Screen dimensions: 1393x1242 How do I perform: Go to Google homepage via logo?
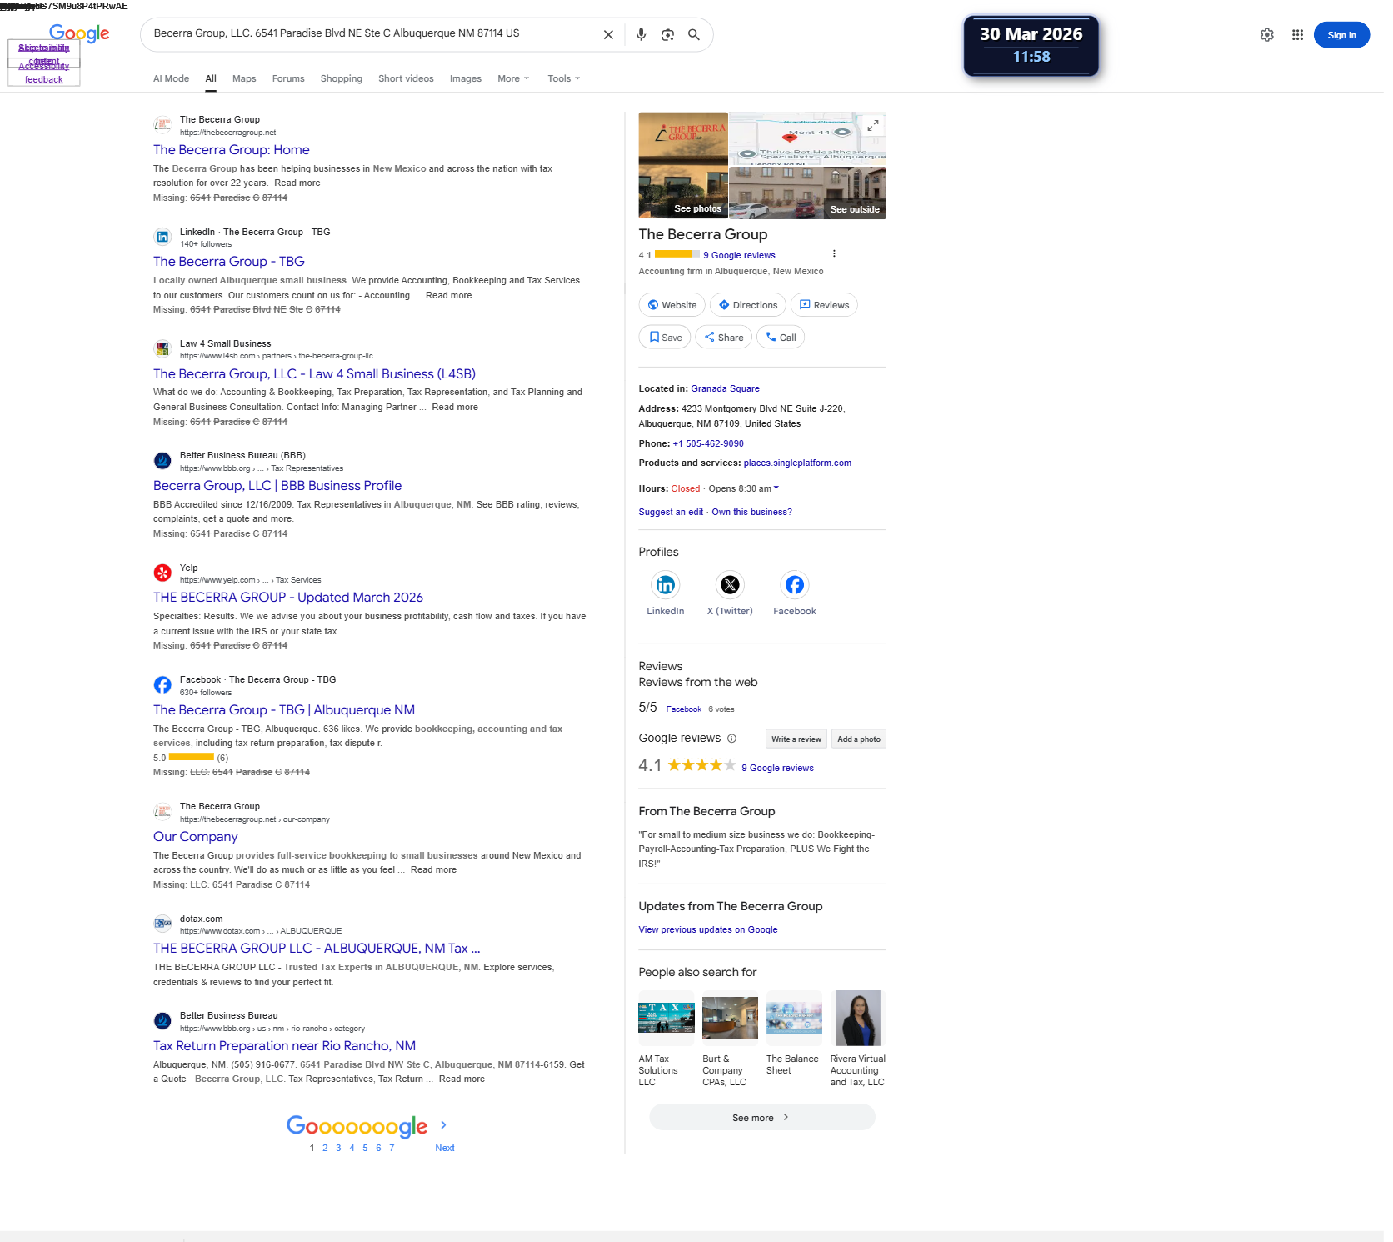(79, 33)
